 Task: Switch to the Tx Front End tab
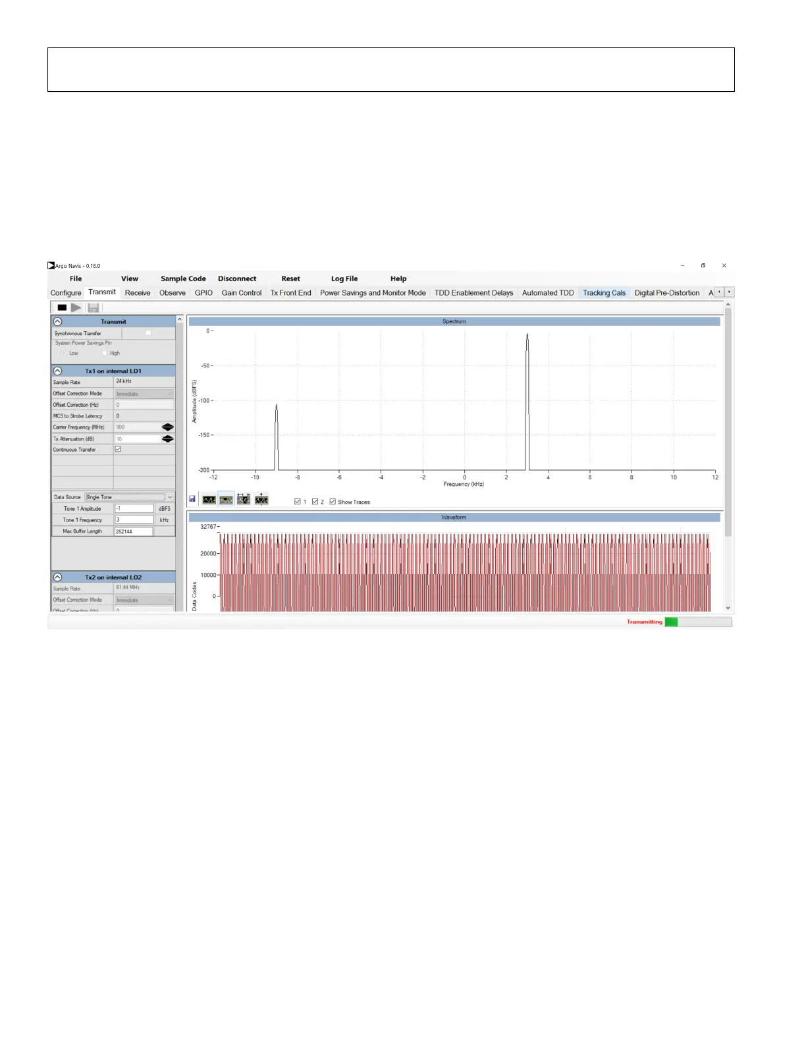(x=290, y=293)
